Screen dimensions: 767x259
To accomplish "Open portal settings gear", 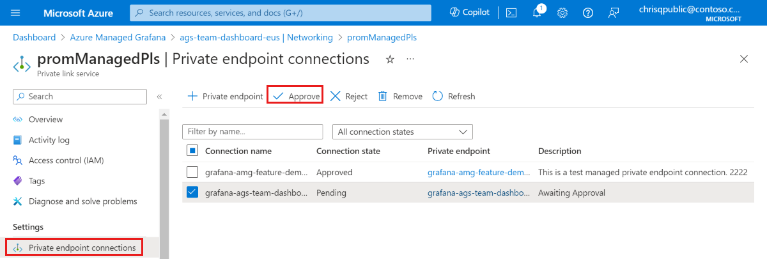I will pos(562,13).
